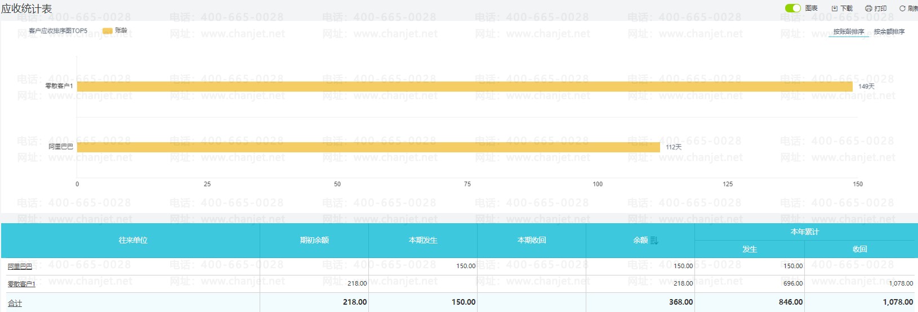Click the 本期发生 column header

coord(423,240)
